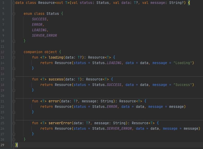This screenshot has height=149, width=203.
Task: Click the highlighted closing brace on line 29
Action: tap(16, 145)
